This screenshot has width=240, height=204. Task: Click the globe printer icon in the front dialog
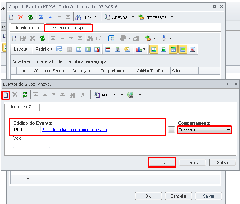pyautogui.click(x=130, y=95)
